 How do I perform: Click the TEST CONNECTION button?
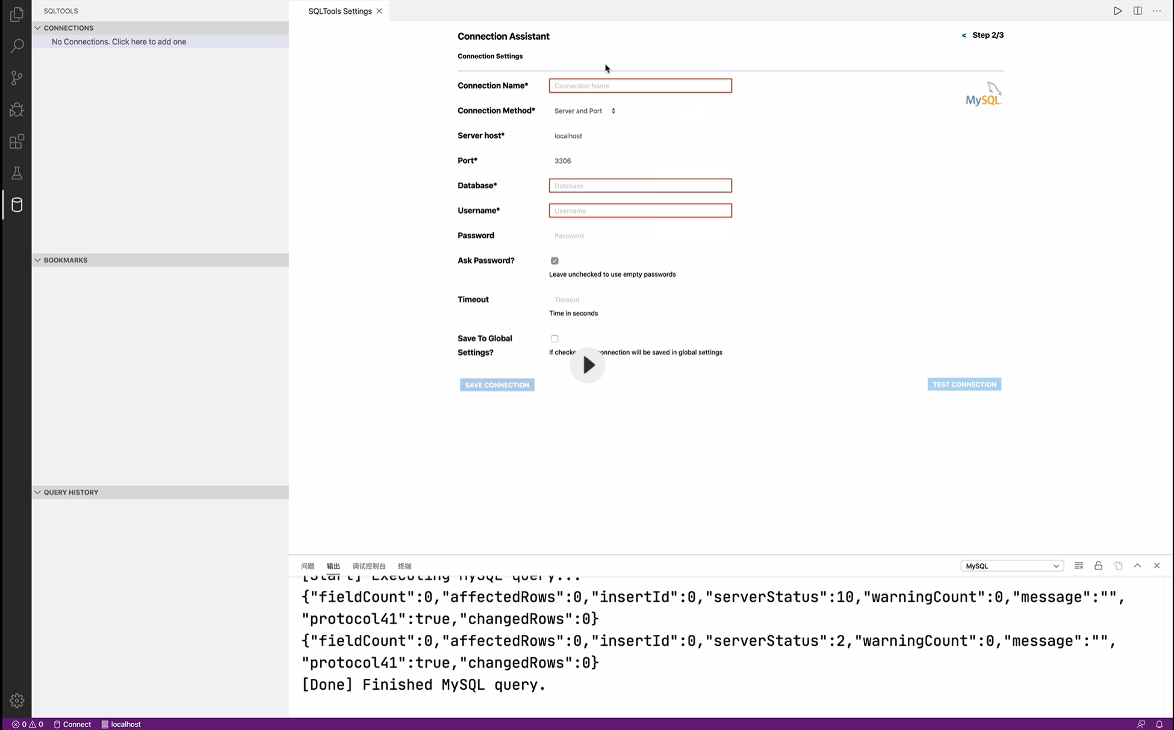[964, 385]
